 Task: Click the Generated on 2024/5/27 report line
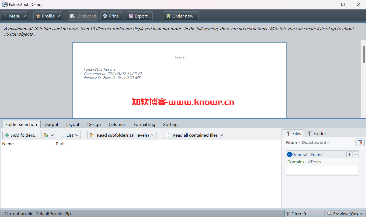click(113, 74)
